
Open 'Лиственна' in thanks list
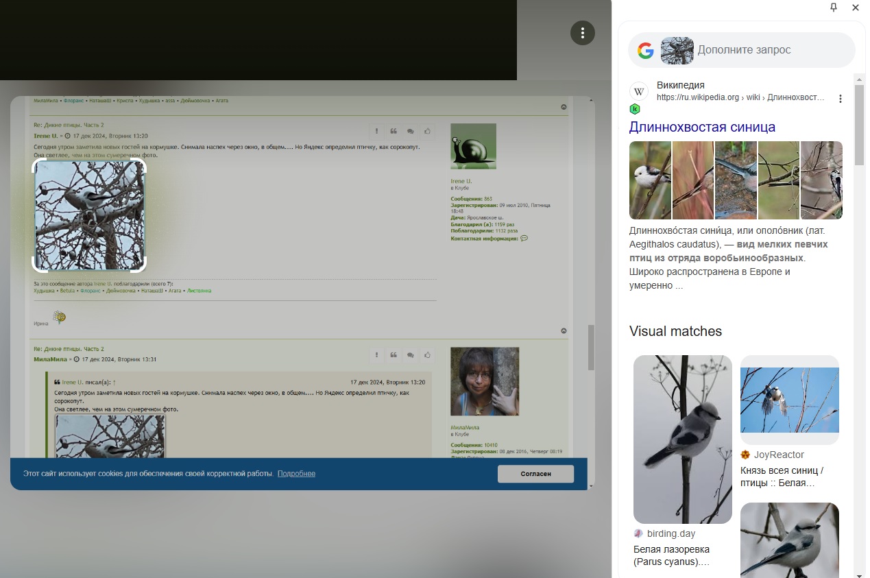click(199, 291)
